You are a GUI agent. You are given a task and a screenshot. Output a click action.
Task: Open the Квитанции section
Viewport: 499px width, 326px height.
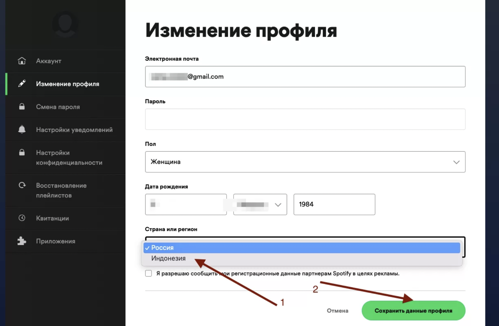[x=65, y=218]
